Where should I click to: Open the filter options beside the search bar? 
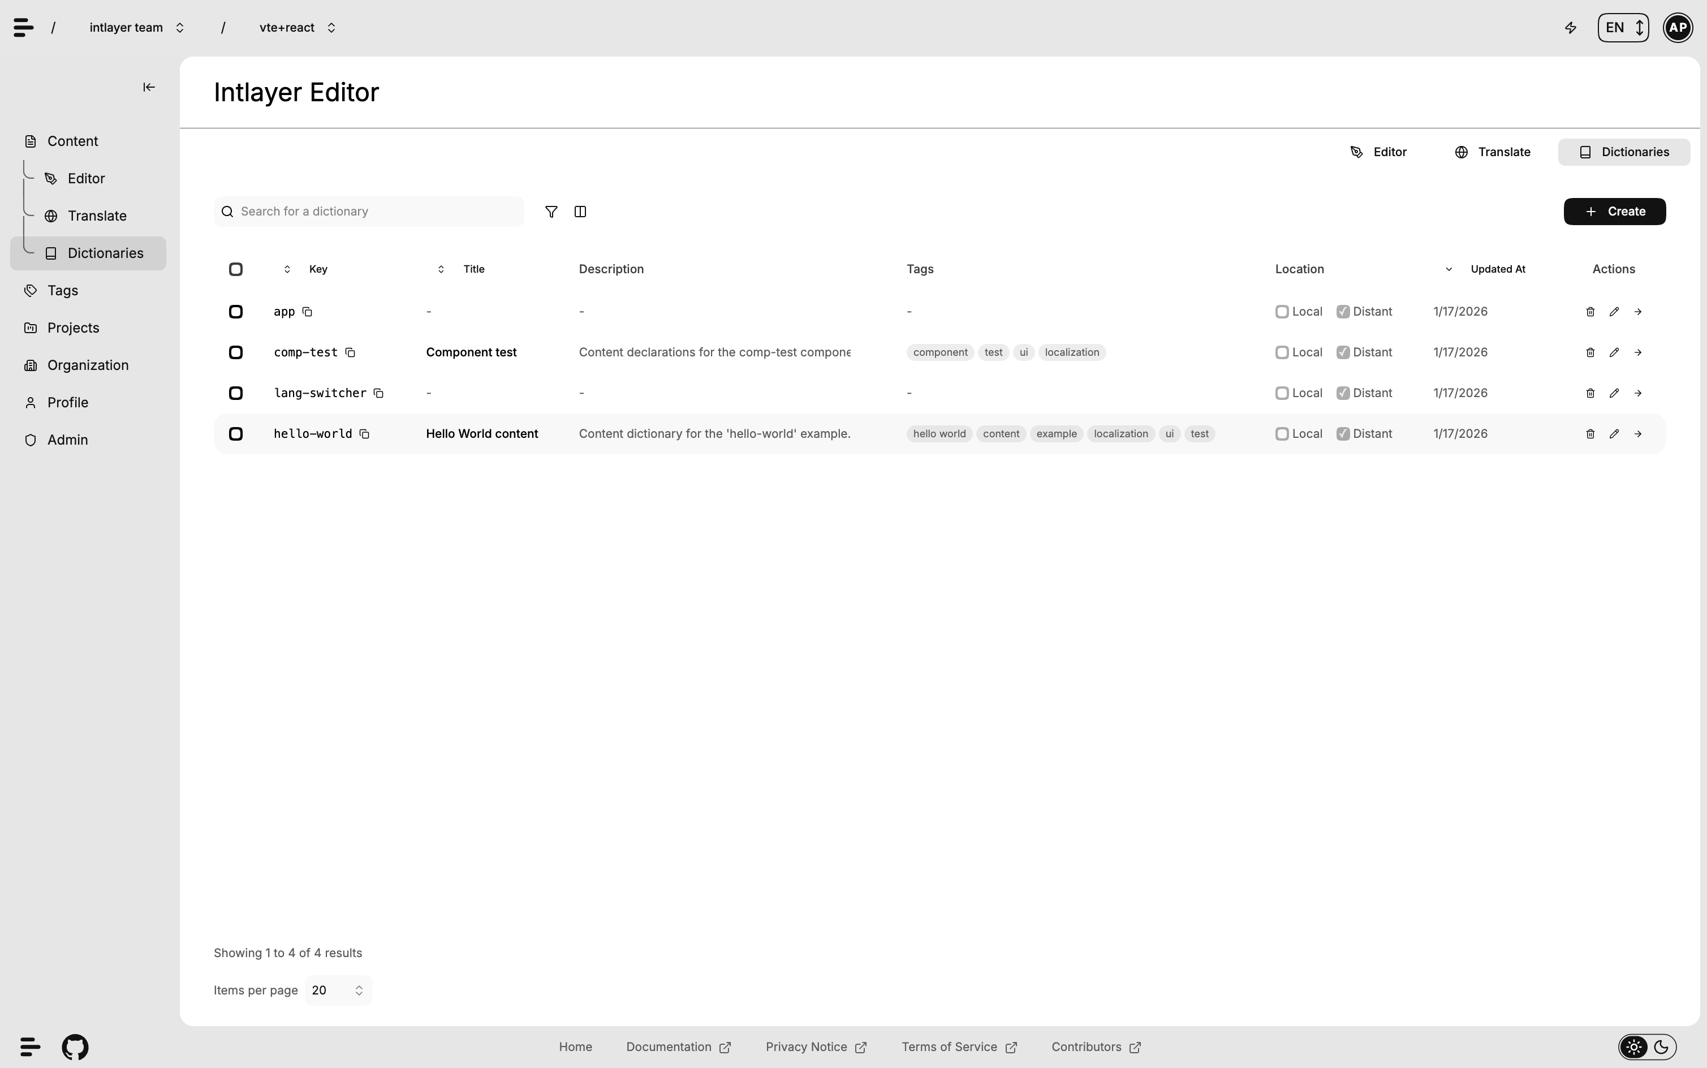pyautogui.click(x=551, y=211)
